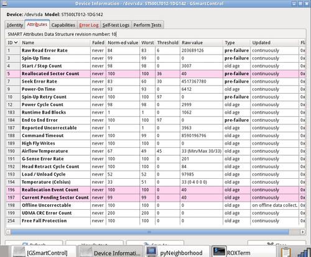
Task: Select the End to End Error row
Action: coord(155,120)
